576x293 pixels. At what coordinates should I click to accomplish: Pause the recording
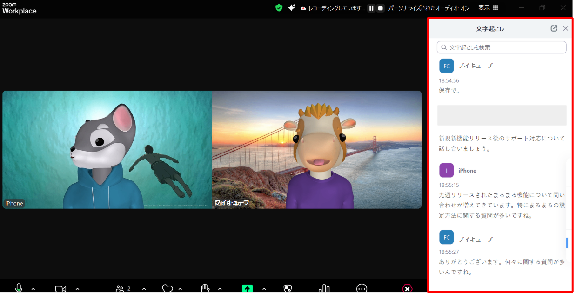(371, 7)
